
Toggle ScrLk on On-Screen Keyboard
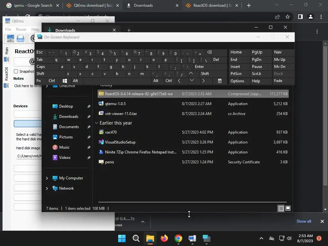[261, 74]
